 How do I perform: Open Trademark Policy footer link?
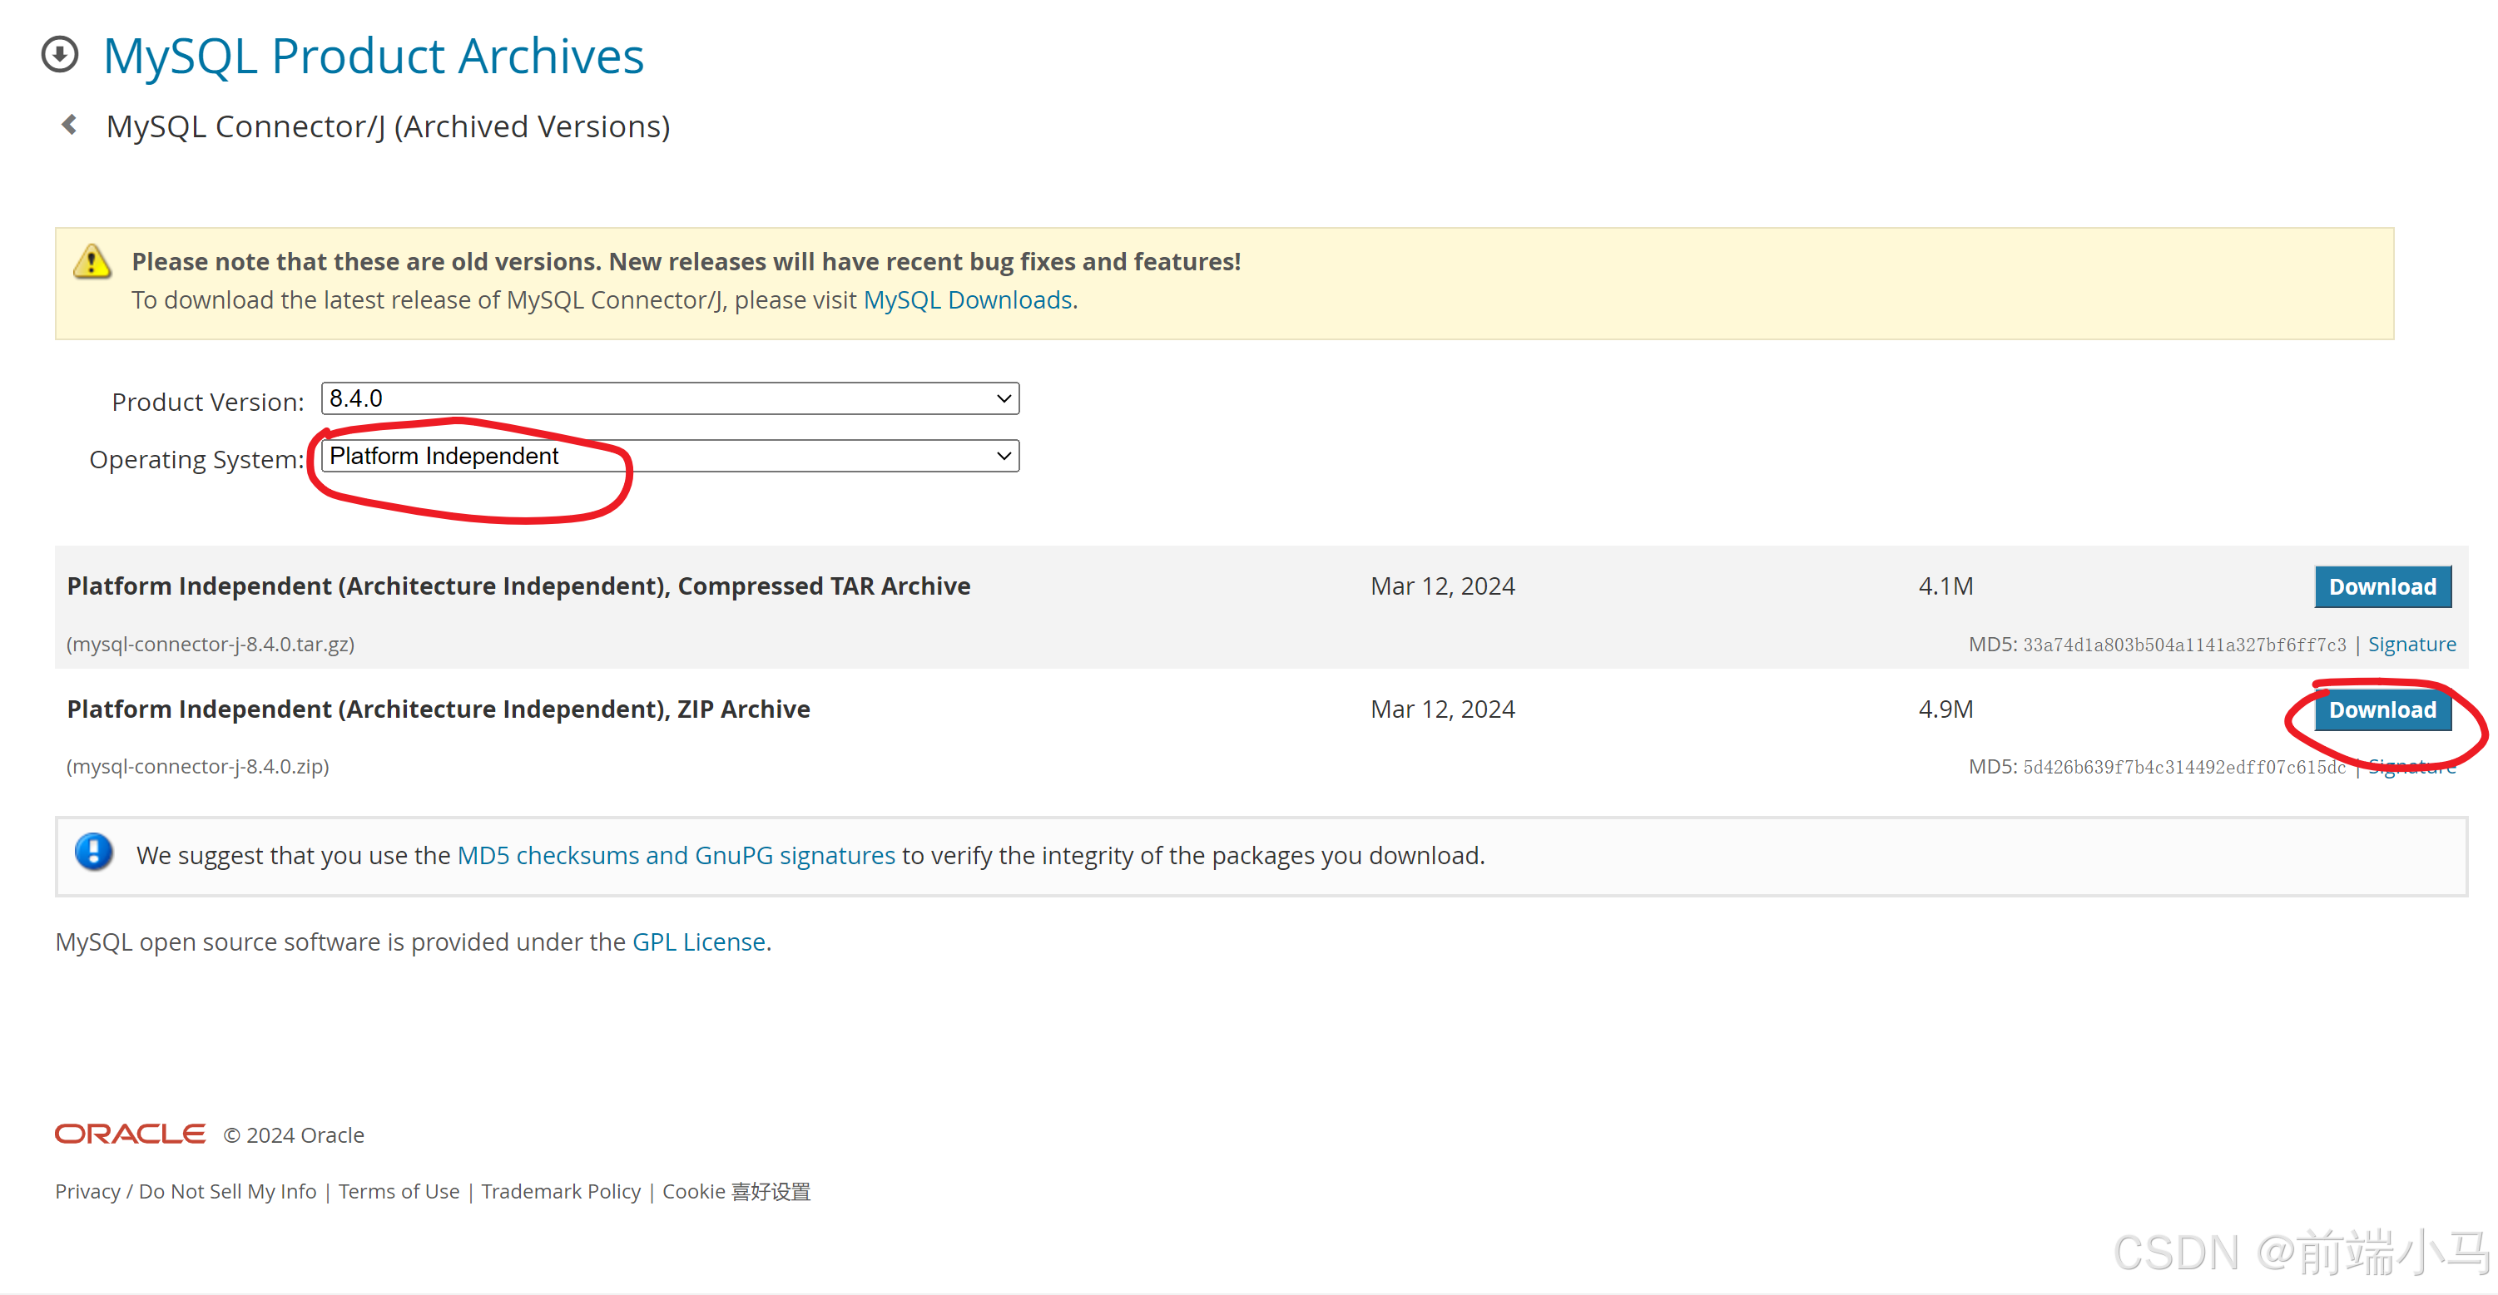561,1191
